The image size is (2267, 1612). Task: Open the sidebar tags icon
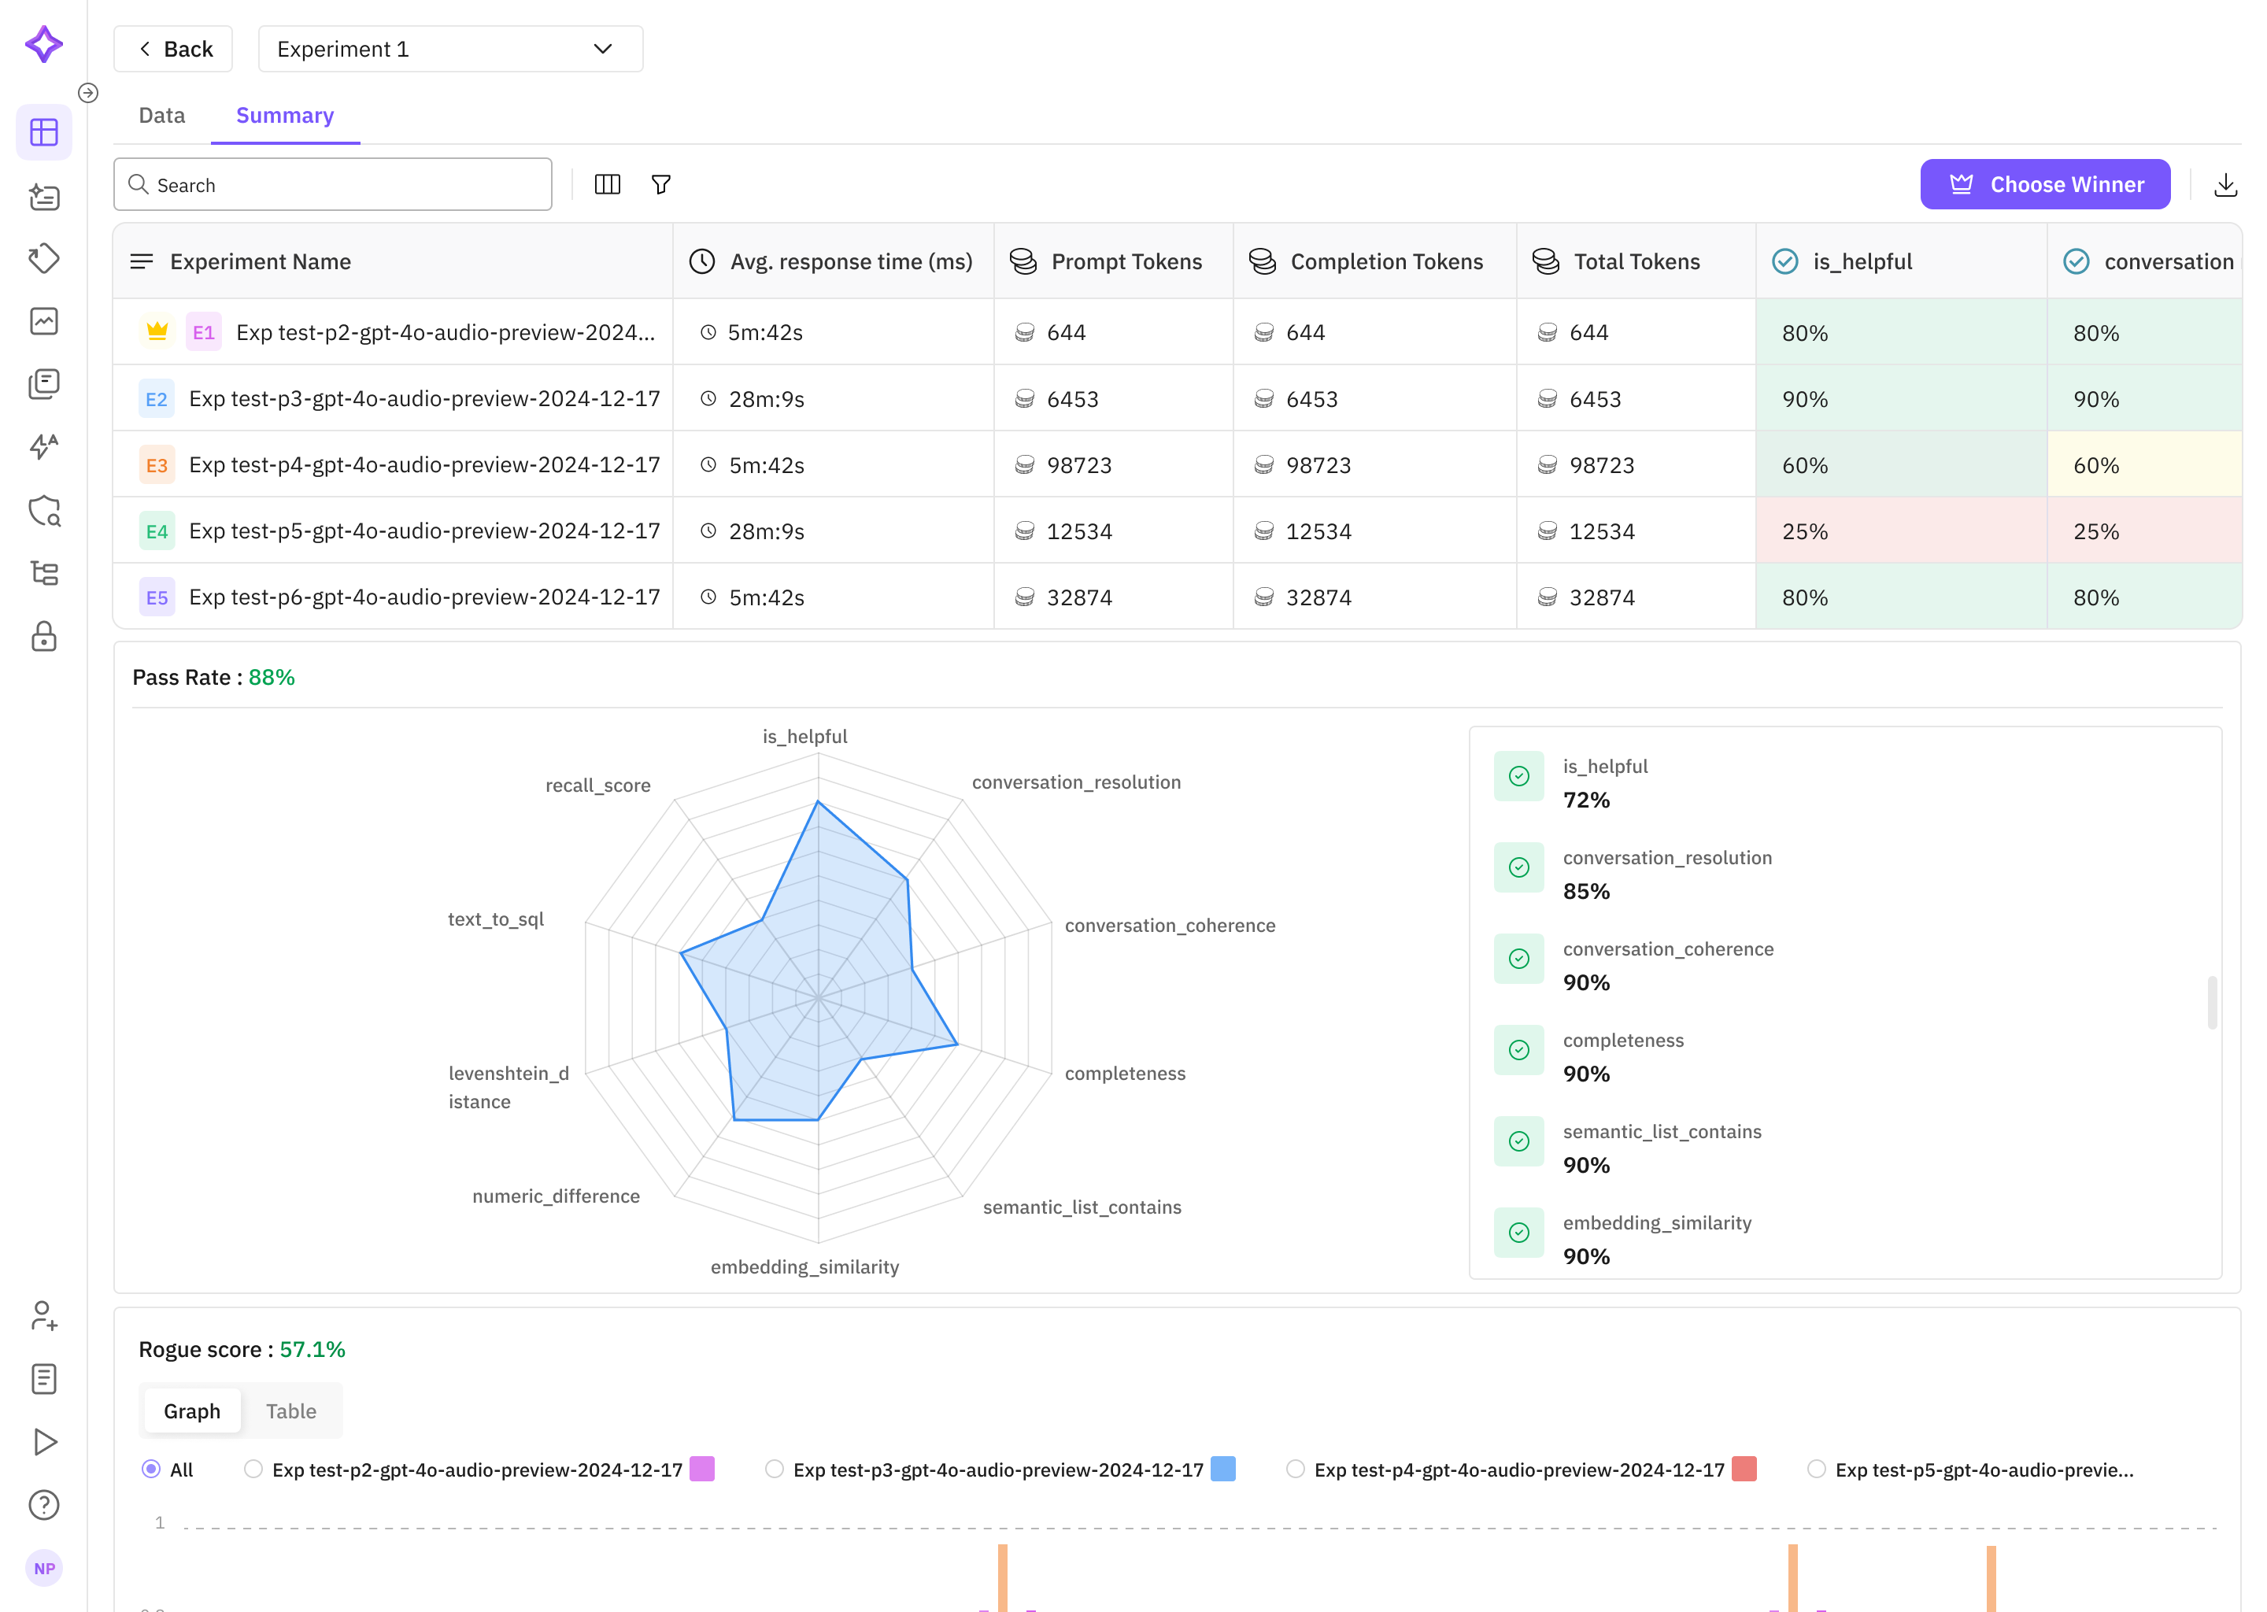[43, 258]
